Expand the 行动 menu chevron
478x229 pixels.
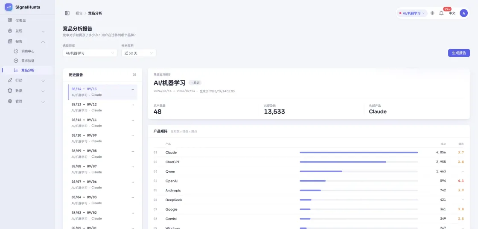coord(43,81)
